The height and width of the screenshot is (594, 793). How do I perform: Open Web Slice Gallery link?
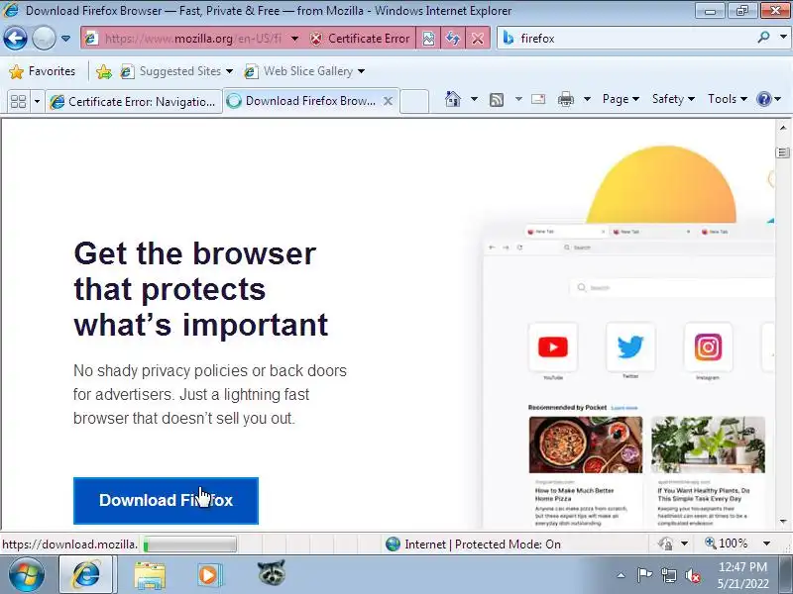304,71
